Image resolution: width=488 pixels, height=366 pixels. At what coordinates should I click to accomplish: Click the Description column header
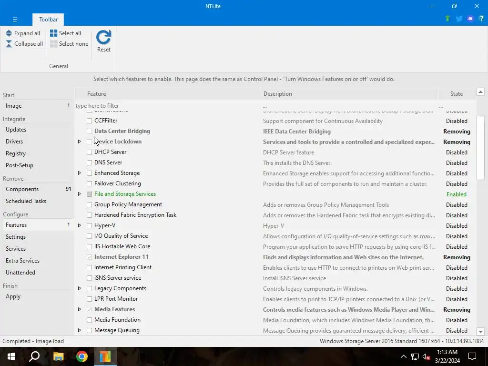[349, 94]
